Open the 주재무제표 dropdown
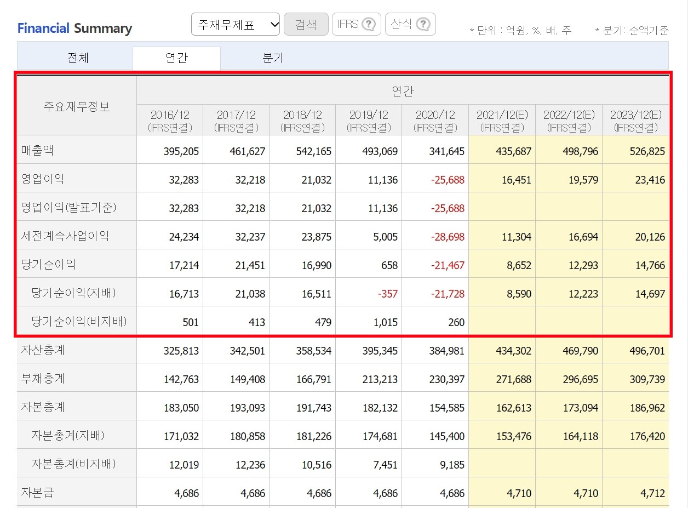Image resolution: width=688 pixels, height=508 pixels. pos(236,24)
